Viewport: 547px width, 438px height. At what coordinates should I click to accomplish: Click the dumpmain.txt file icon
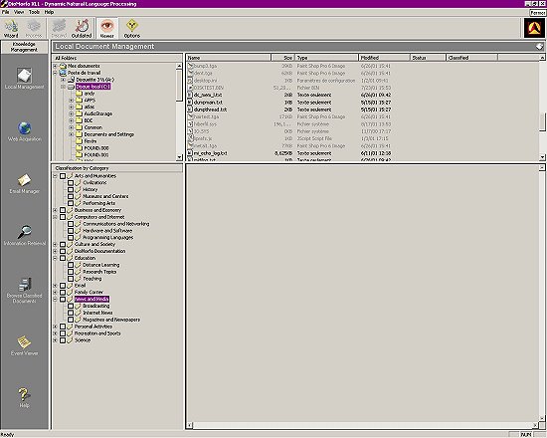190,103
